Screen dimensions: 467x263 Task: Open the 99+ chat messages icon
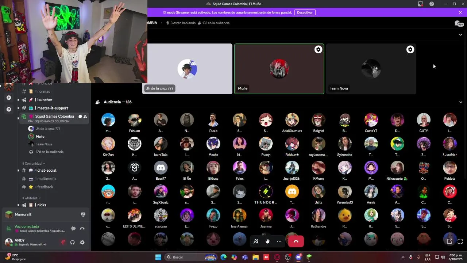459,24
